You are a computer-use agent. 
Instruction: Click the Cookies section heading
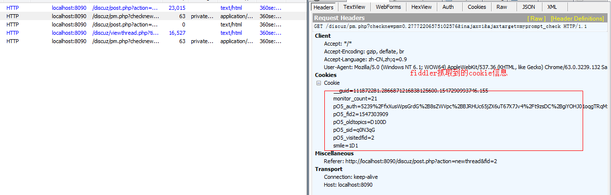325,75
